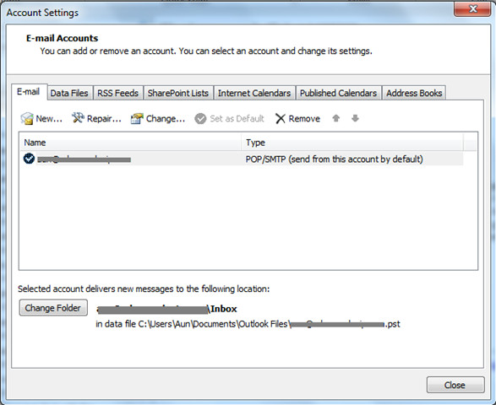
Task: Click the Close button at bottom
Action: [x=455, y=385]
